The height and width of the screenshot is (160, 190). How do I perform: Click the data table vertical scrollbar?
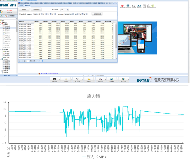click(x=116, y=39)
